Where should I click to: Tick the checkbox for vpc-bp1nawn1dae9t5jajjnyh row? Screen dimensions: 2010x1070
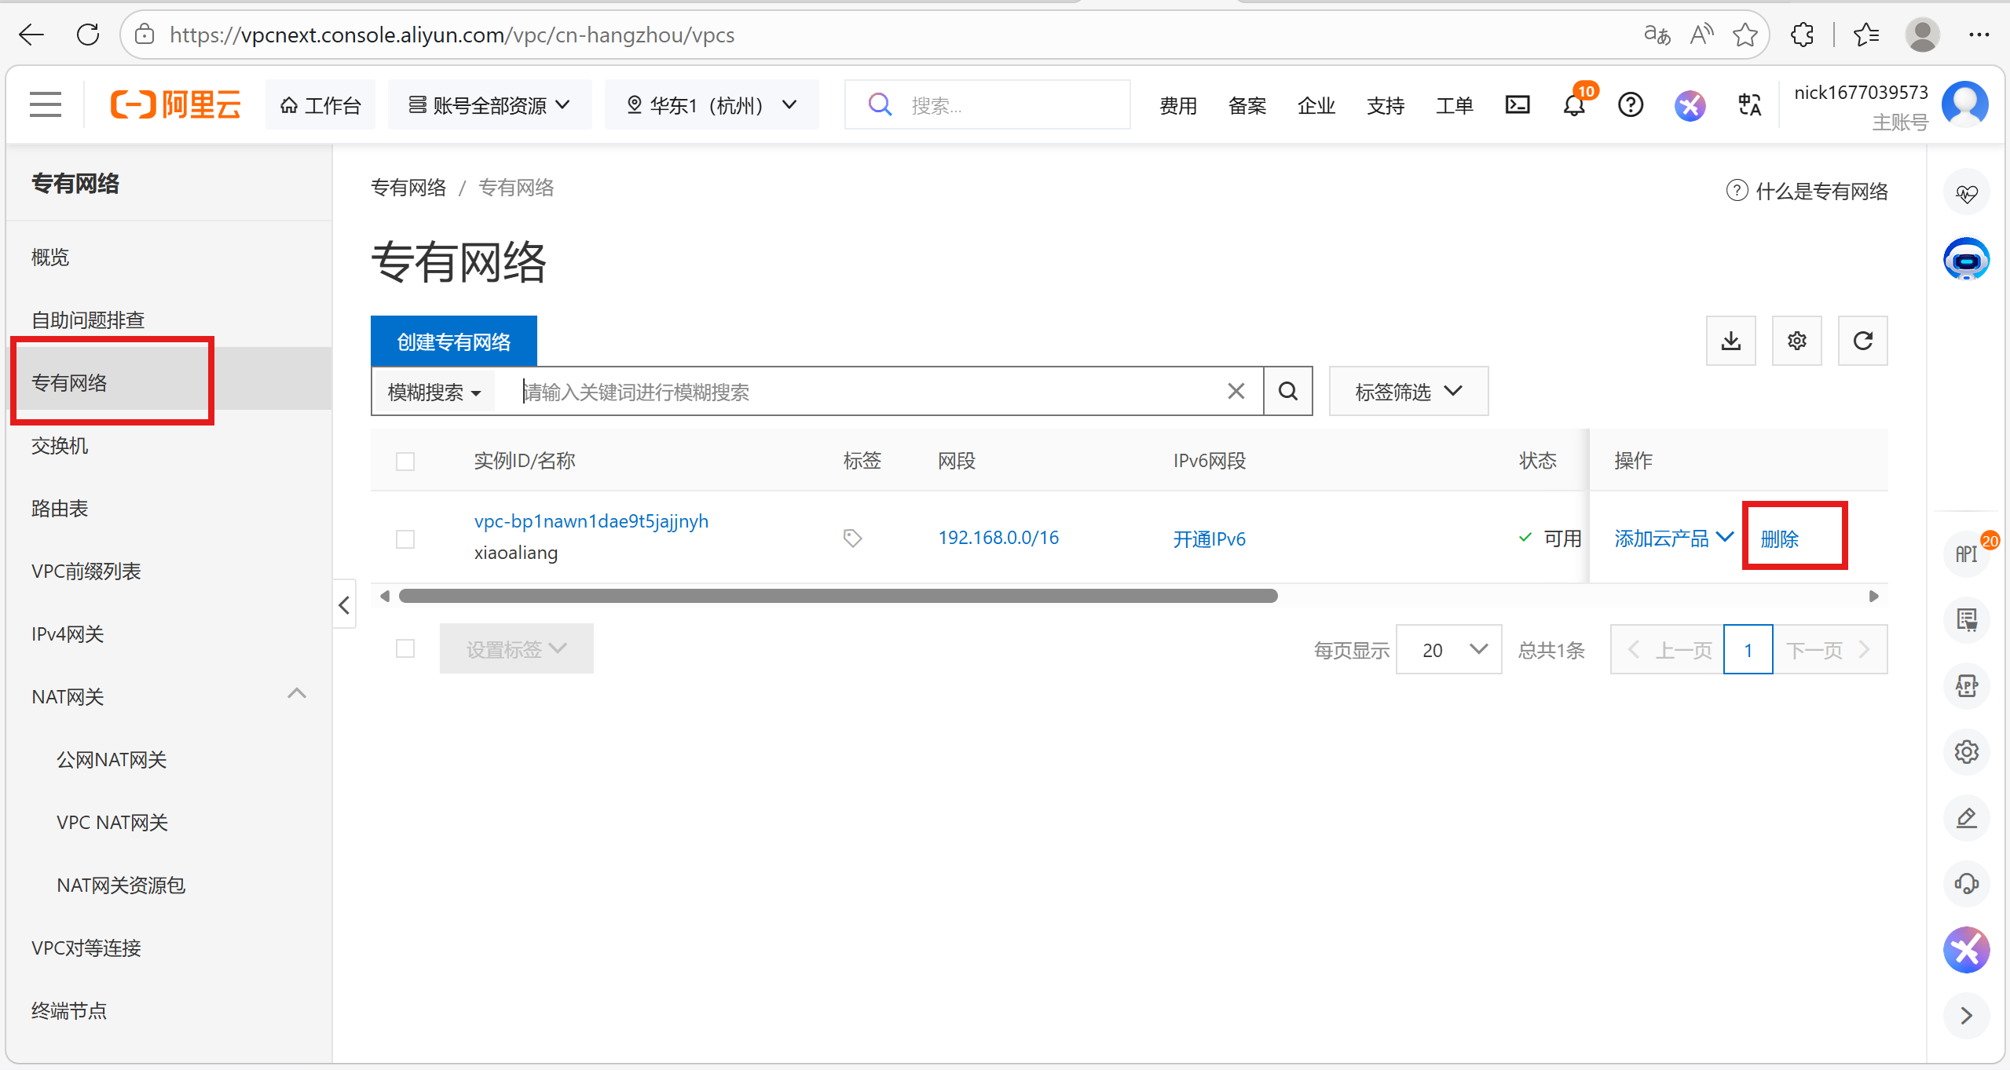(x=405, y=539)
